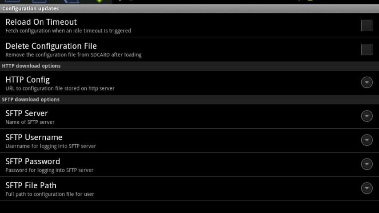Open the SFTP Server dropdown arrow
The width and height of the screenshot is (379, 213).
tap(367, 116)
